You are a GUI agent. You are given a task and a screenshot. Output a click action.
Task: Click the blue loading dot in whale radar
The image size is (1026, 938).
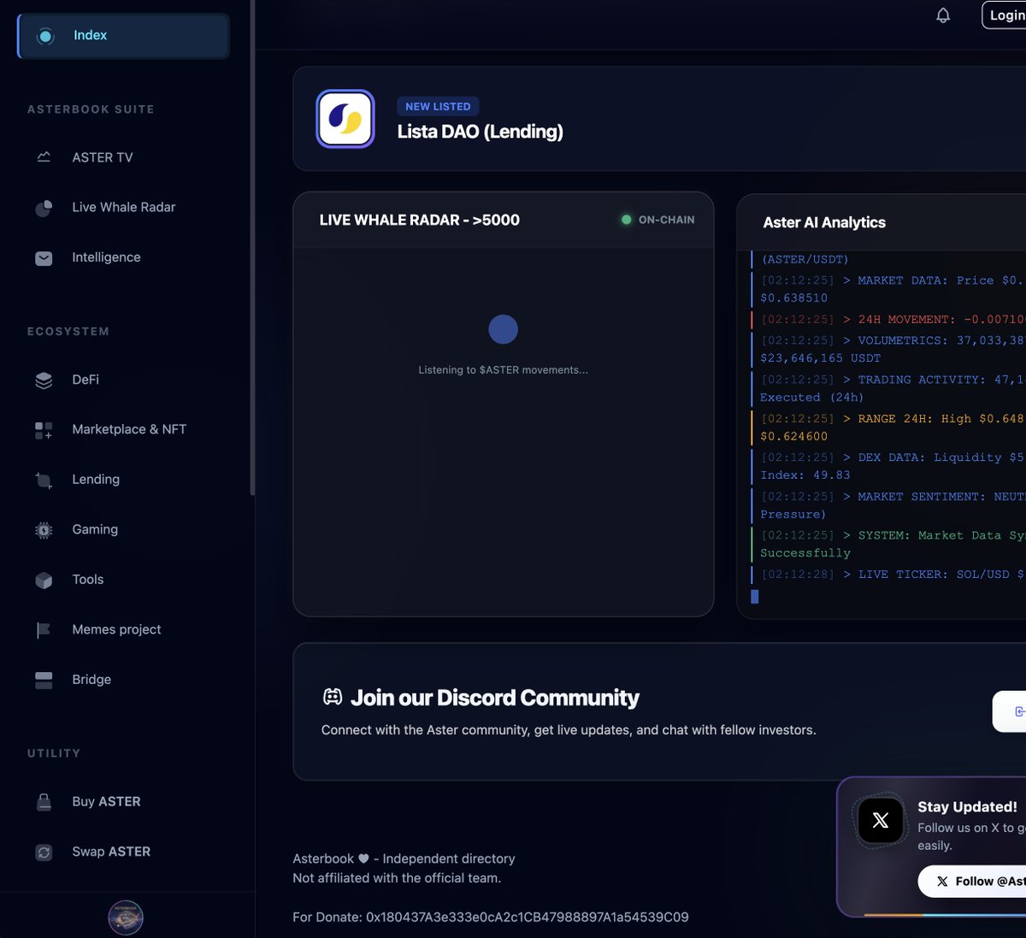point(503,329)
